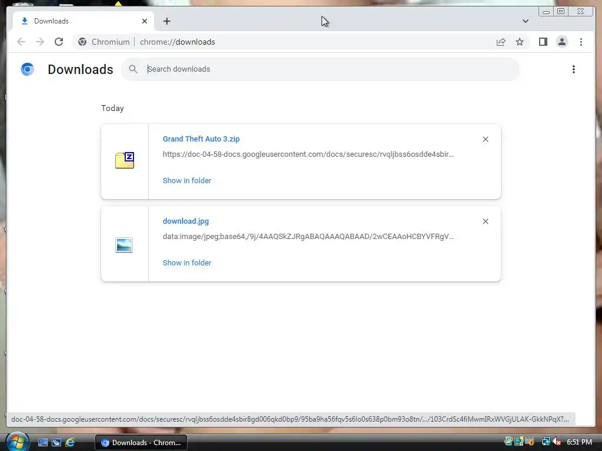Click the download.jpg image file icon
The width and height of the screenshot is (602, 451).
click(124, 245)
